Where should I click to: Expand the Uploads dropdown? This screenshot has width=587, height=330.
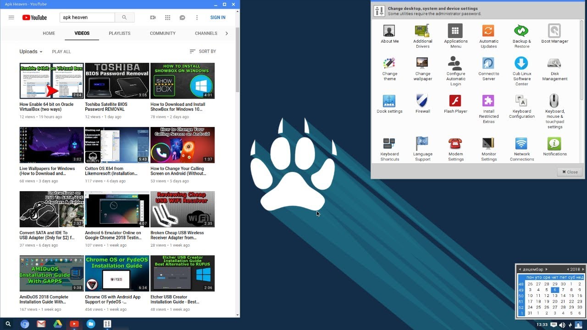coord(31,52)
